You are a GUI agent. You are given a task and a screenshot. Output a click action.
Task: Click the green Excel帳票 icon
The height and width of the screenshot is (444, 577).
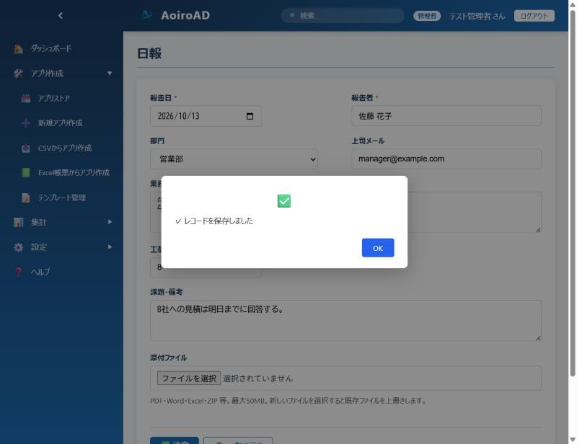coord(26,172)
